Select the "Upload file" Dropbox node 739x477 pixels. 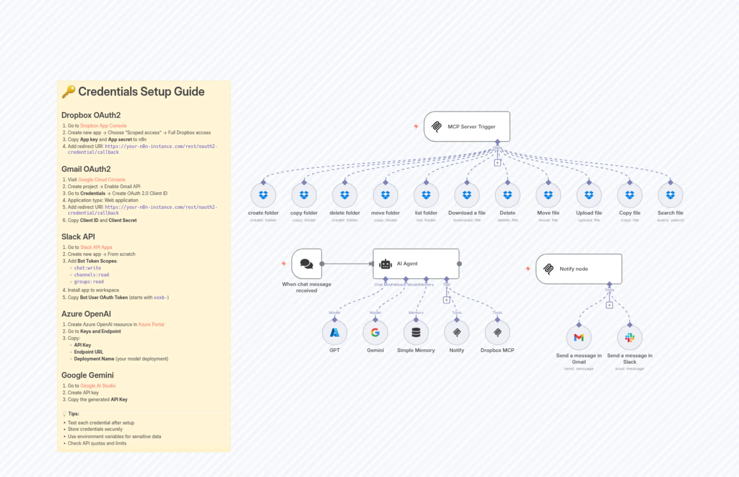(x=589, y=195)
